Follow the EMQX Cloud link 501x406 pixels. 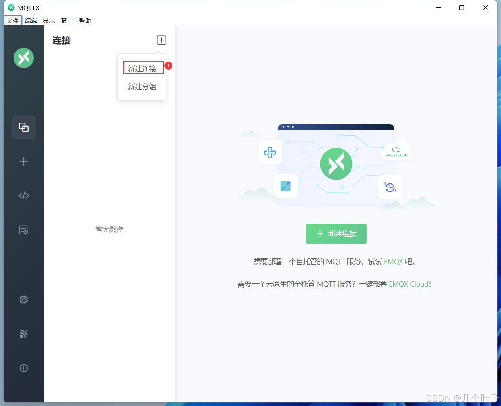click(409, 284)
